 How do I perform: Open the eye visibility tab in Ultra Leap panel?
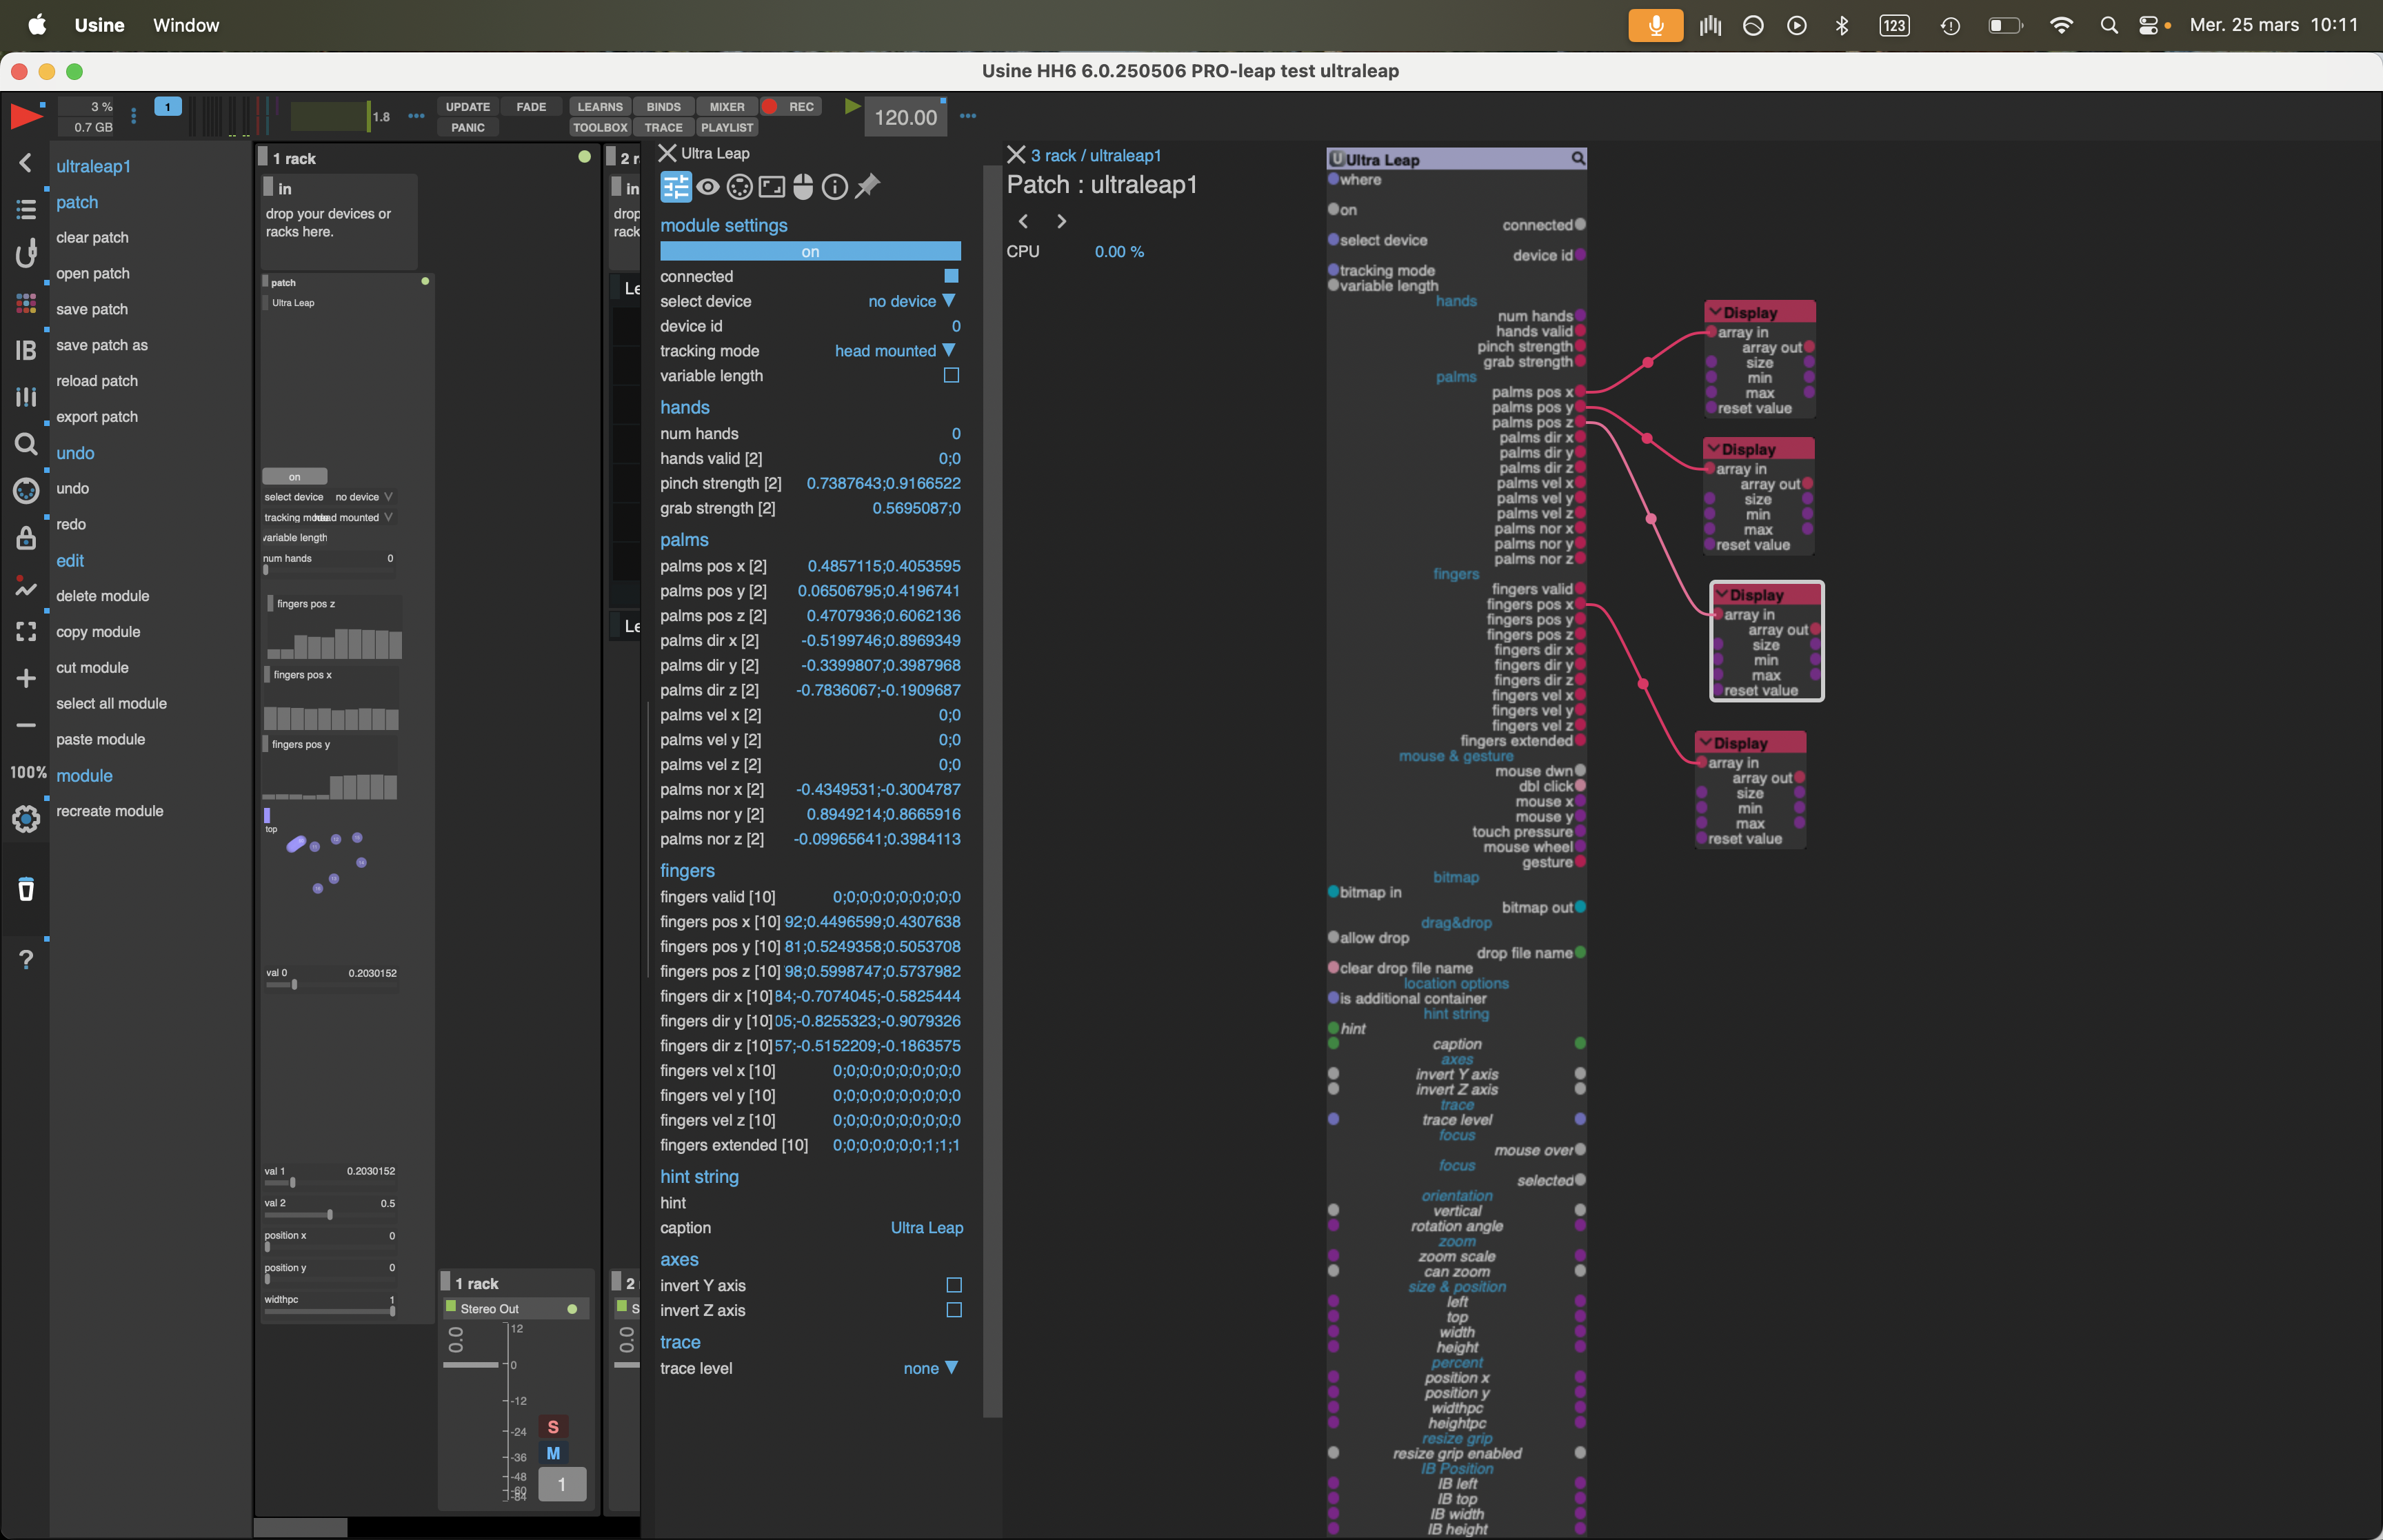[708, 187]
